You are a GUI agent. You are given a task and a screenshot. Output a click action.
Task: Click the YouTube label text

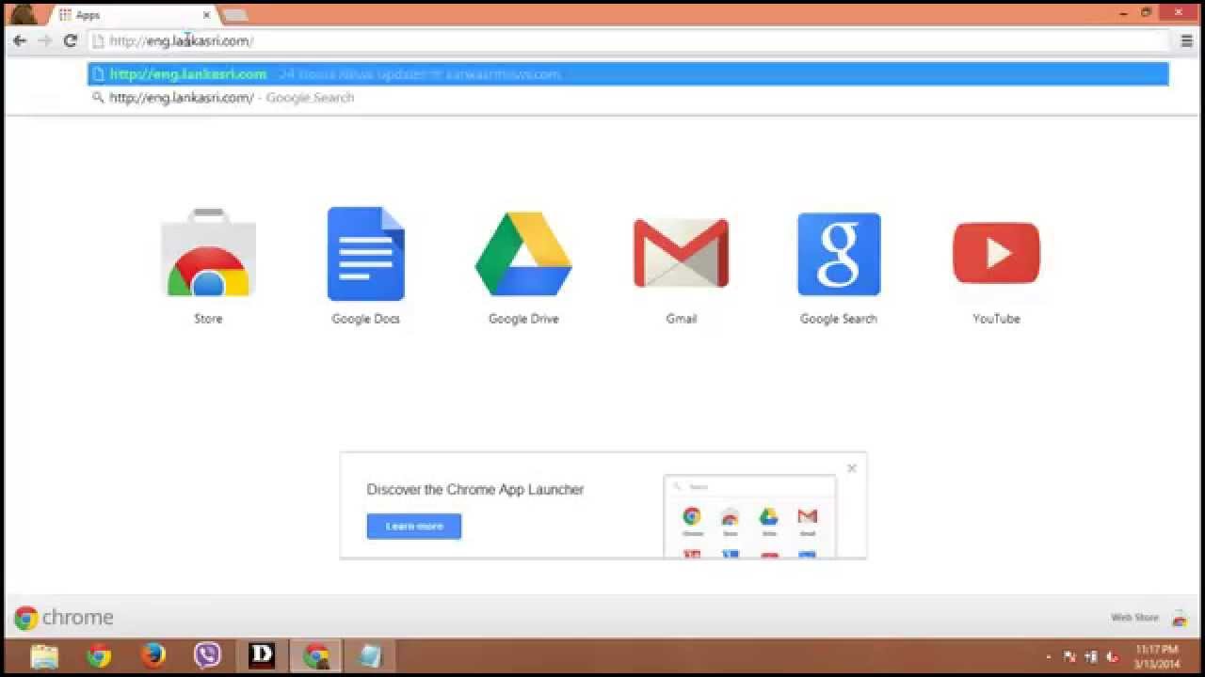click(996, 319)
